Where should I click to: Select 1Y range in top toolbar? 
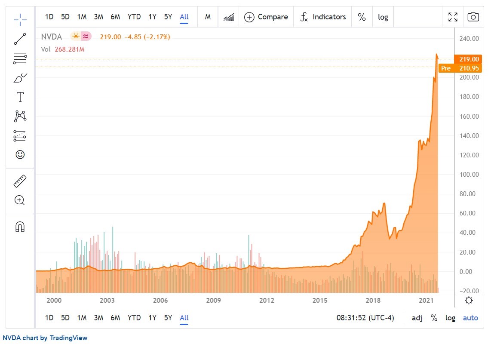point(153,17)
